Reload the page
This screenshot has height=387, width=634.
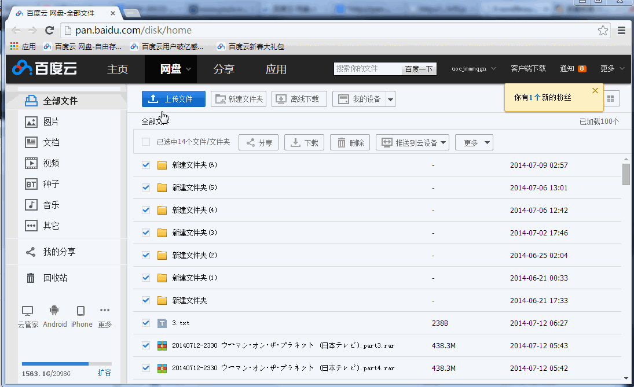coord(49,30)
